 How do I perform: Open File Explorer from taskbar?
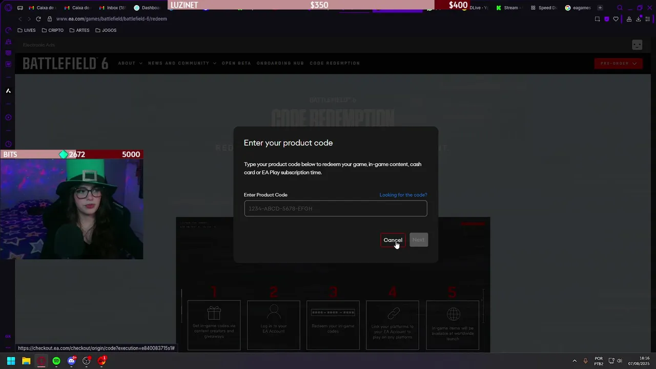26,361
